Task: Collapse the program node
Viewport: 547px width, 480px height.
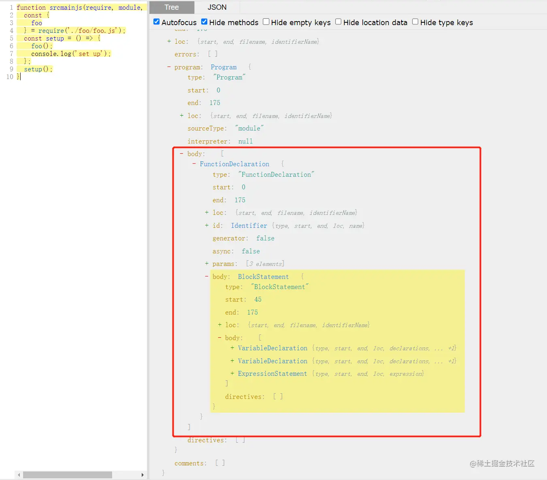Action: coord(169,67)
